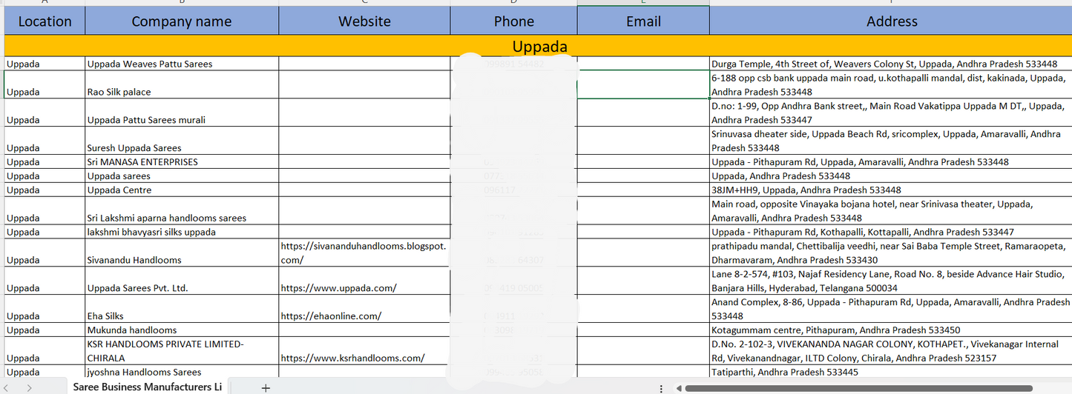The image size is (1072, 394).
Task: Select the Location cell in Eha Silks row
Action: (45, 310)
